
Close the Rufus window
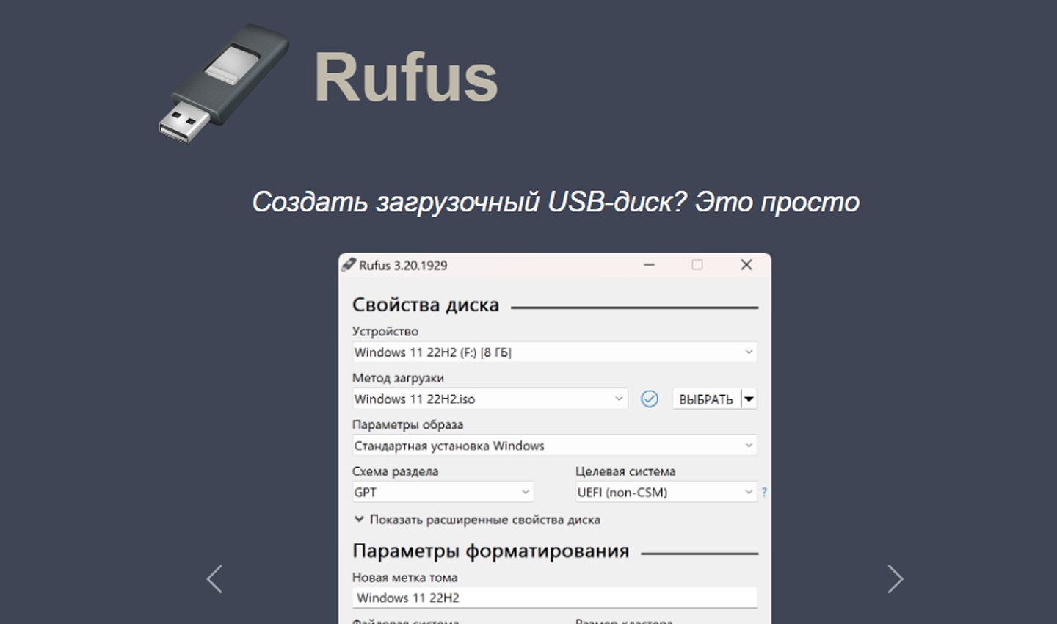(747, 265)
